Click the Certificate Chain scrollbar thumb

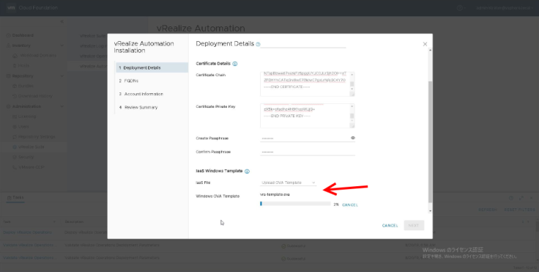[x=352, y=84]
